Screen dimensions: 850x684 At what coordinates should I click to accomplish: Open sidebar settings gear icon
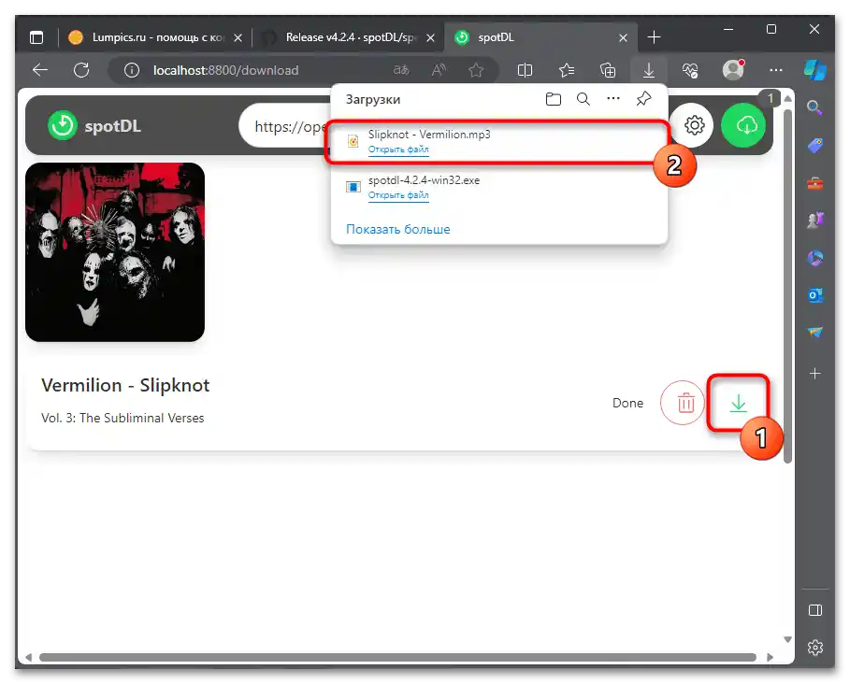[814, 648]
